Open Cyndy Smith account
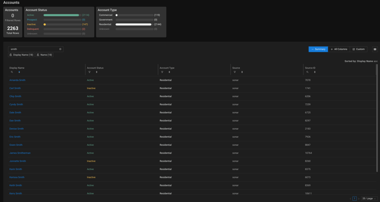The height and width of the screenshot is (202, 380). (x=16, y=104)
